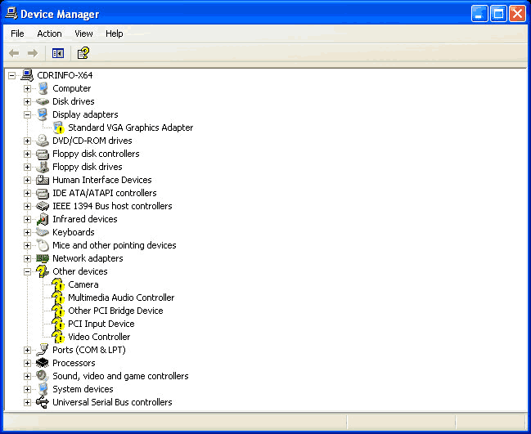This screenshot has height=434, width=531.
Task: Expand the Universal Serial Bus controllers node
Action: click(28, 402)
